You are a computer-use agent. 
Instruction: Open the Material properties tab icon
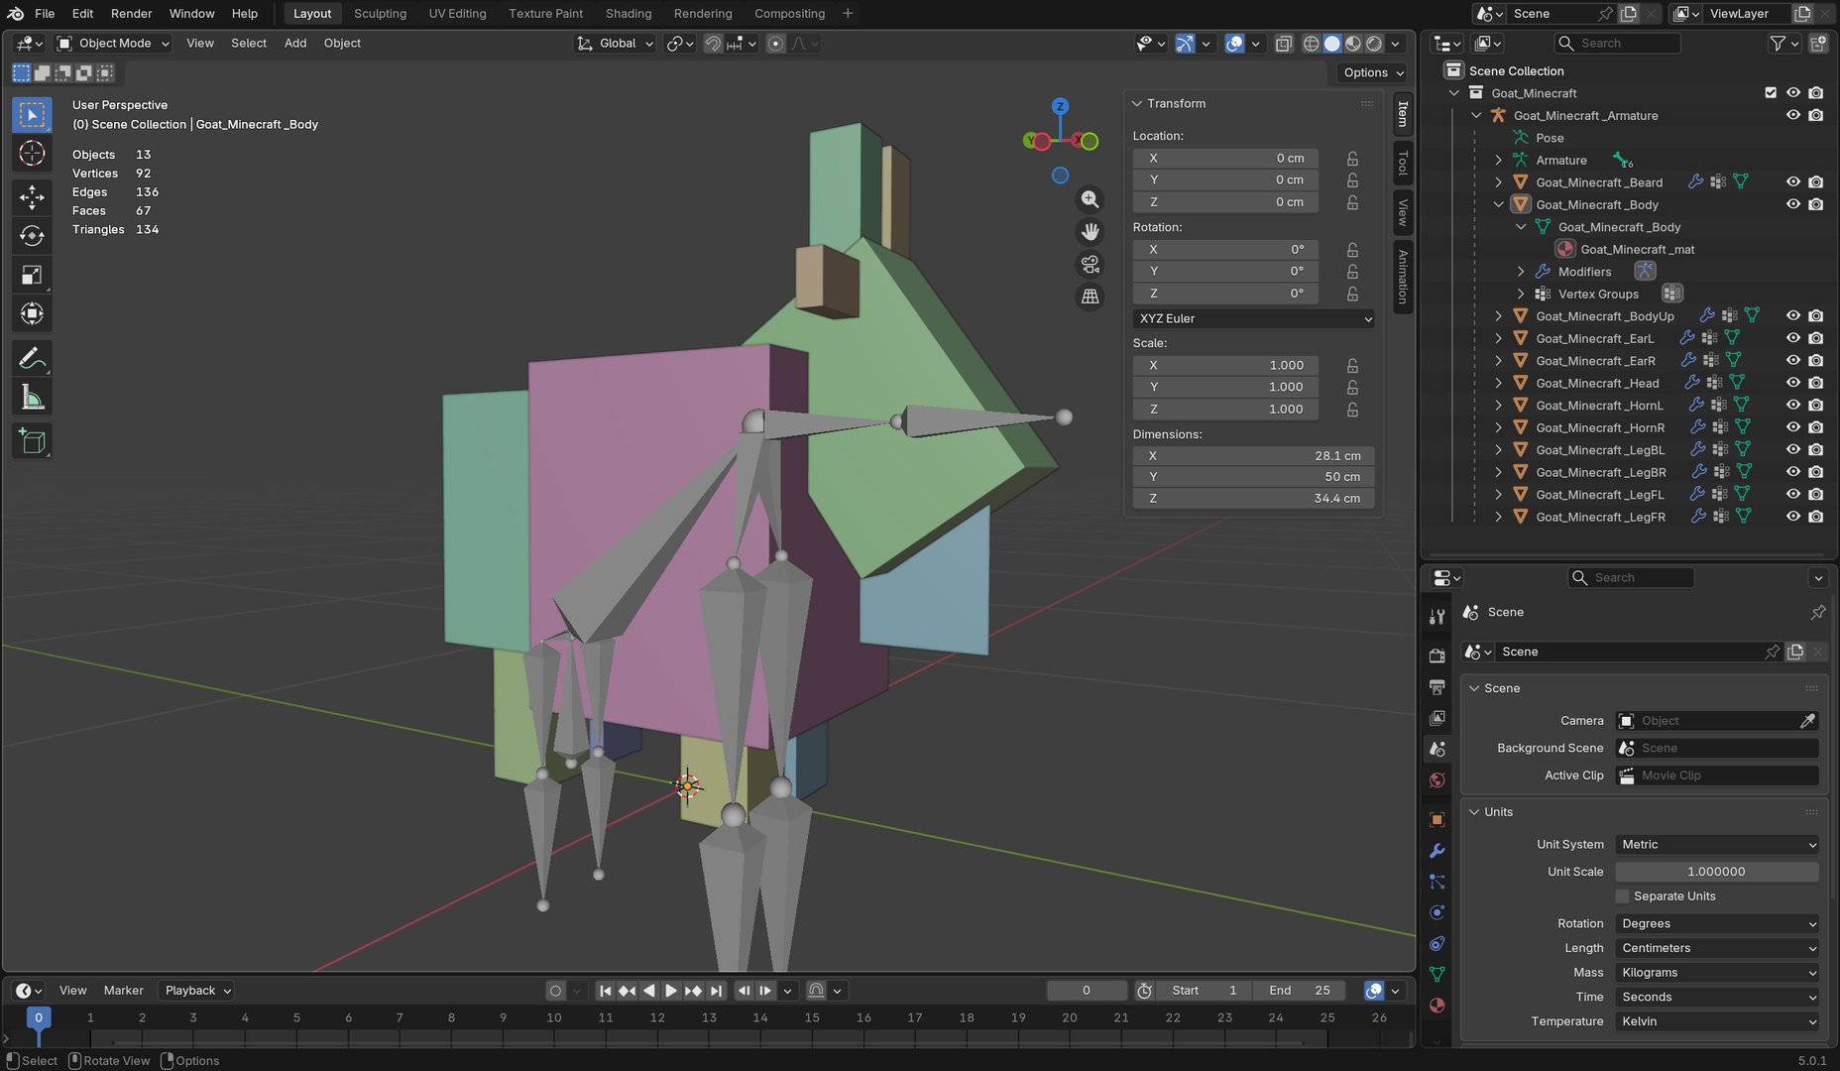[1437, 1006]
